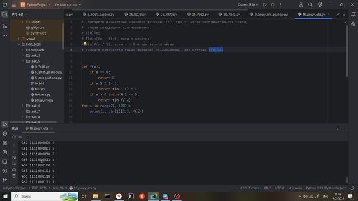Collapse the EGE_2025 folder
This screenshot has height=201, width=358.
pos(18,44)
